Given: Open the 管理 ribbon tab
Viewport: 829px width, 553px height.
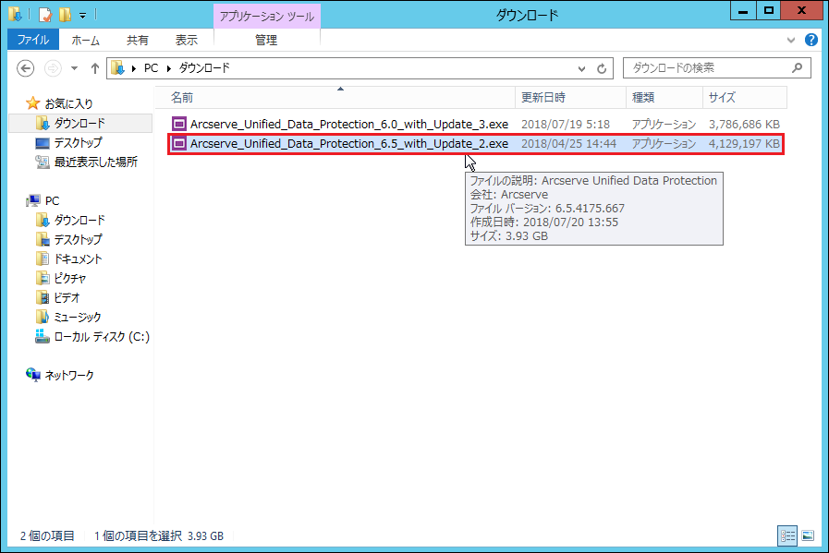Looking at the screenshot, I should coord(266,40).
